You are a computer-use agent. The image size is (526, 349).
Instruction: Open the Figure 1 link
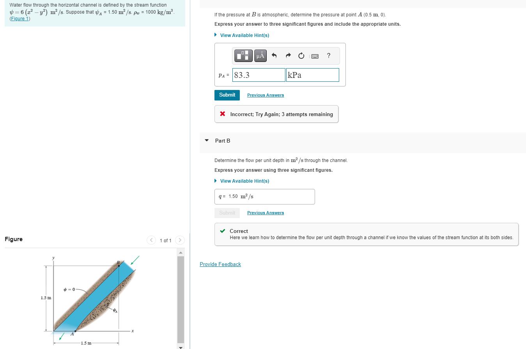coord(20,19)
